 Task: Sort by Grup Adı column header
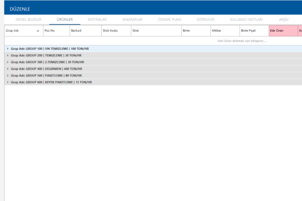[x=24, y=30]
